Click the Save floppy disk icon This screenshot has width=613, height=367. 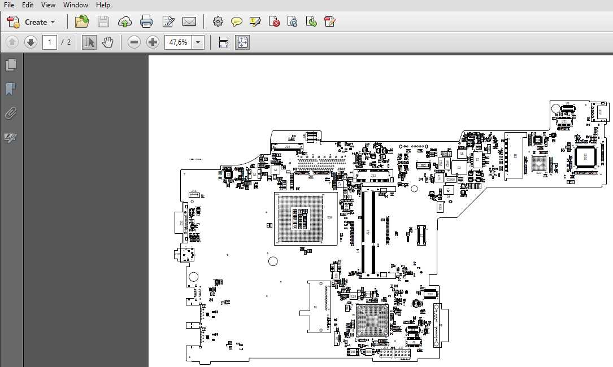tap(103, 21)
